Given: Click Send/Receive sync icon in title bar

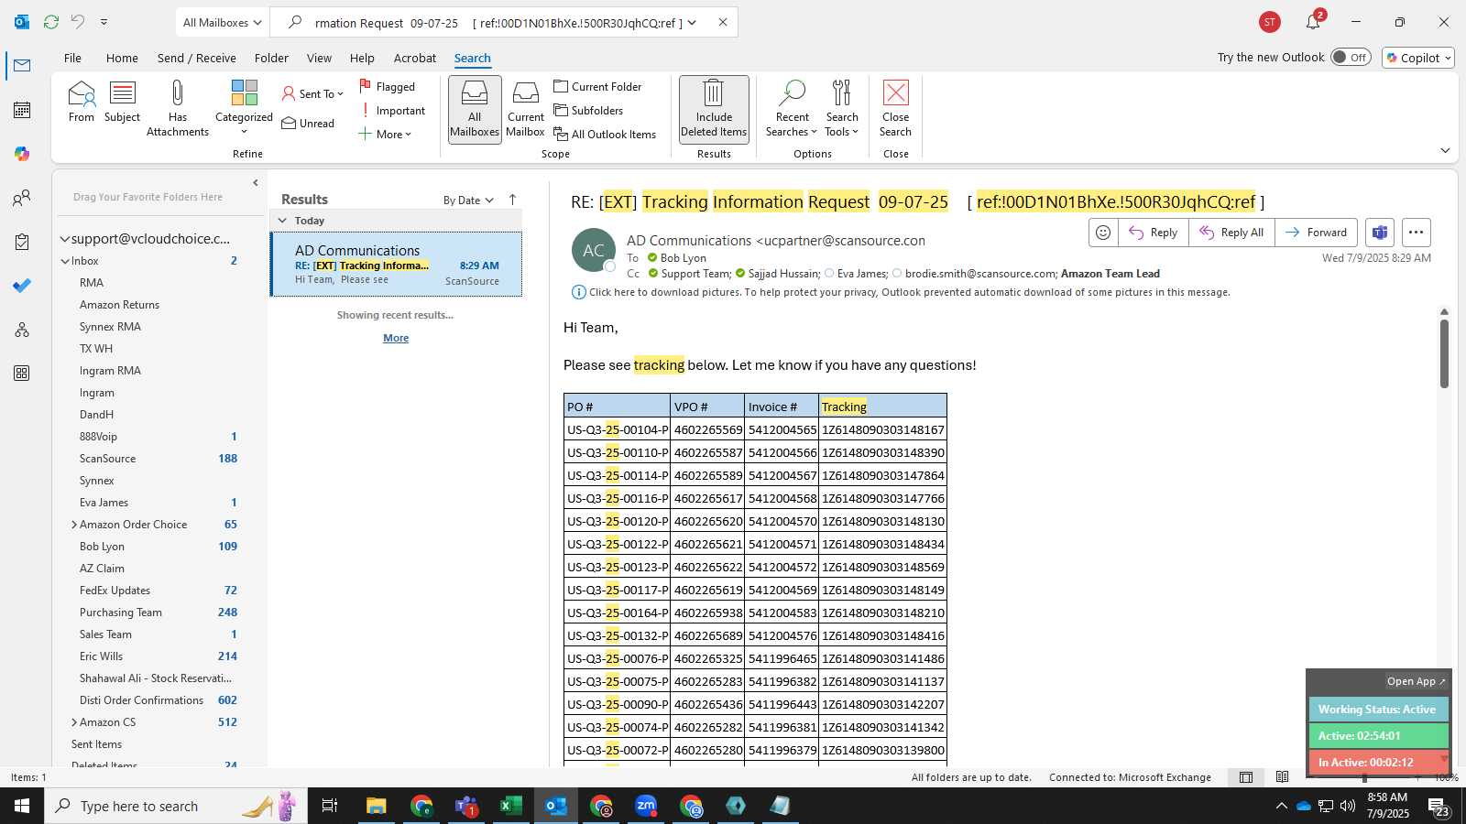Looking at the screenshot, I should 51,22.
